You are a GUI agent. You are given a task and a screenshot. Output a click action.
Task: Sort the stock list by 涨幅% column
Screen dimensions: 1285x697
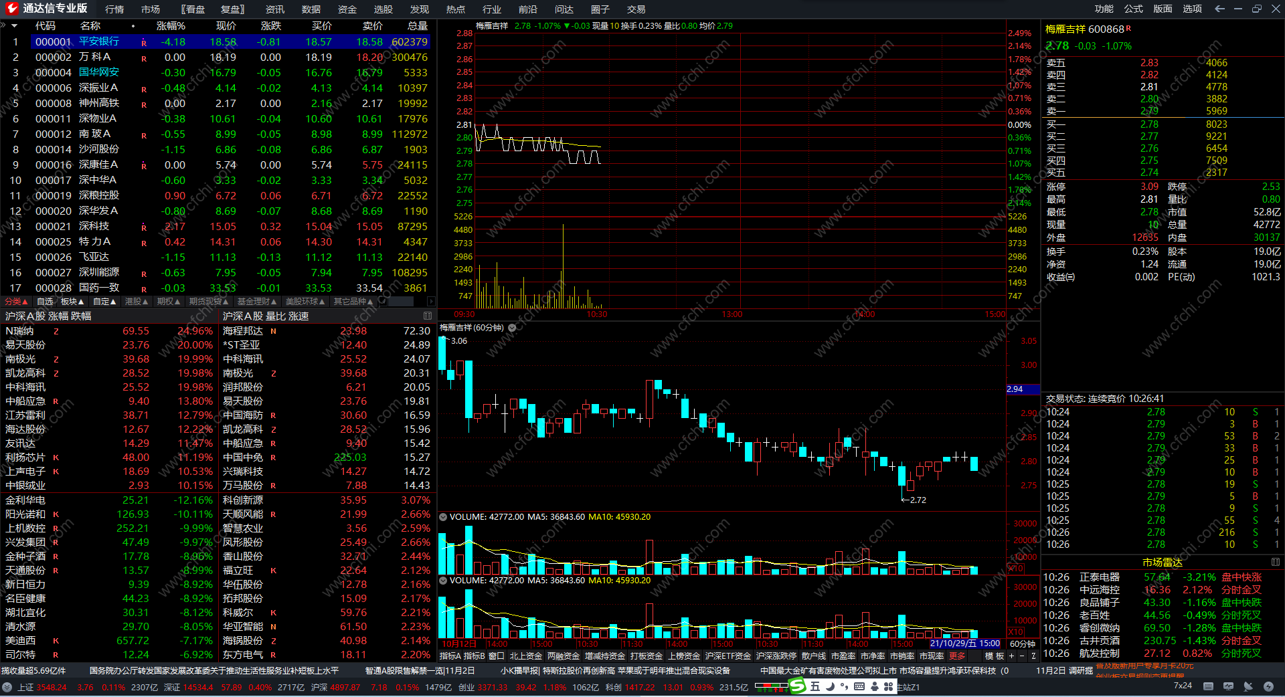(x=171, y=25)
